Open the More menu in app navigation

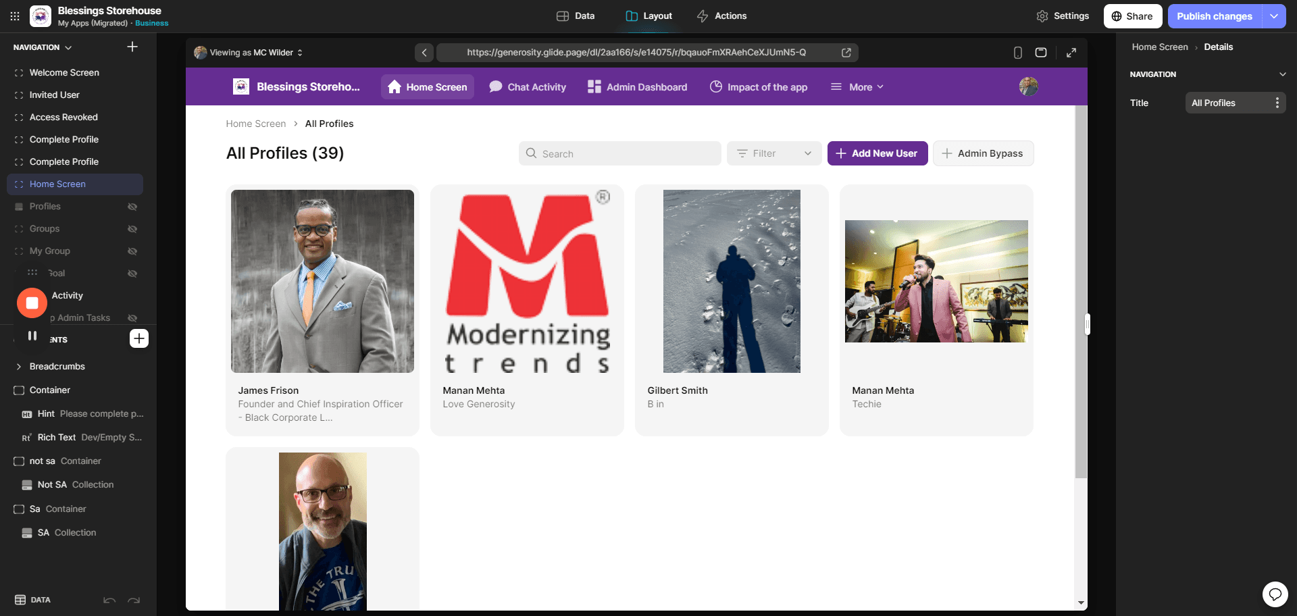tap(857, 87)
